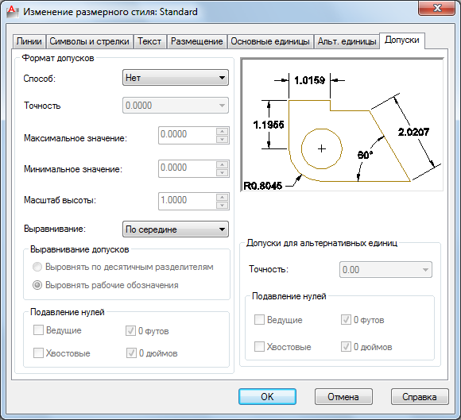Confirm with the OK button

click(267, 397)
